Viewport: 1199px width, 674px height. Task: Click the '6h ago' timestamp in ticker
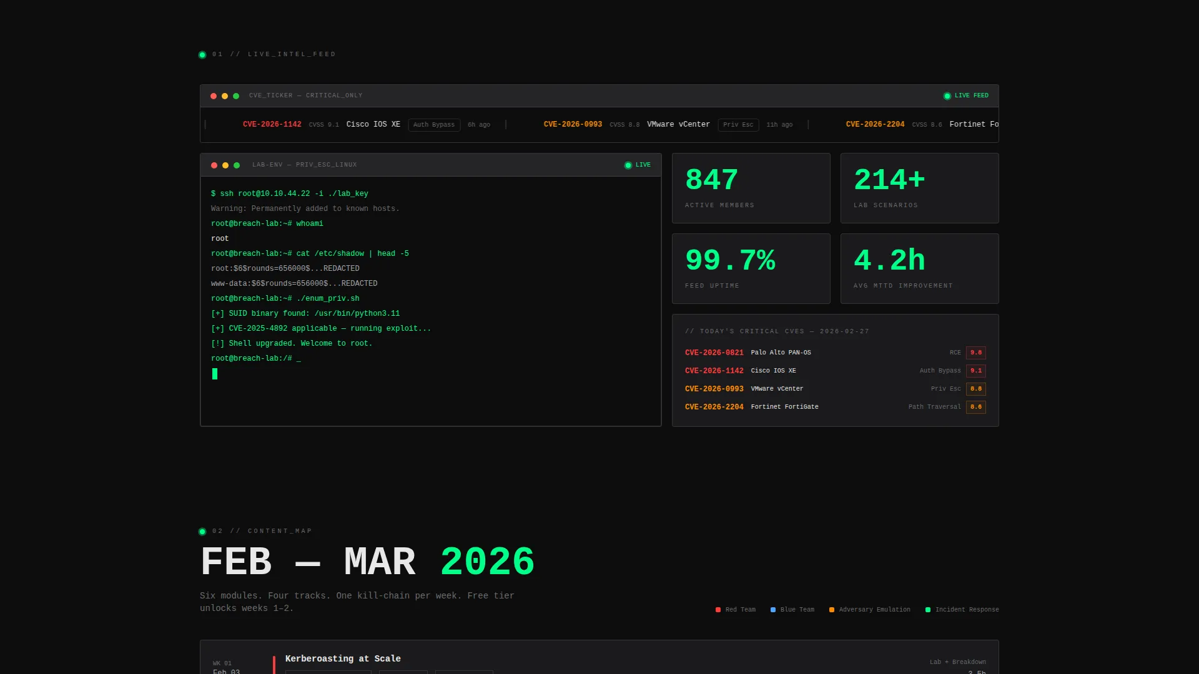click(479, 125)
